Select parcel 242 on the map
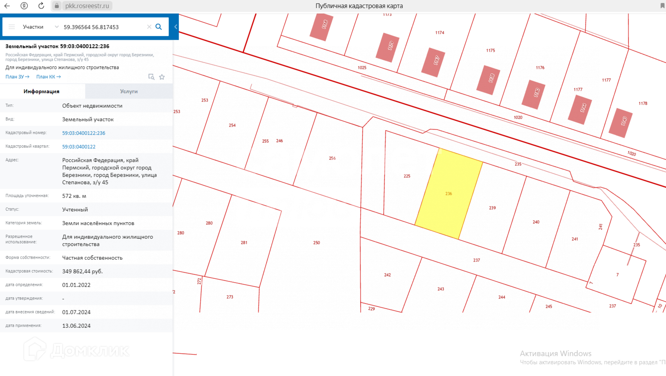 387,275
